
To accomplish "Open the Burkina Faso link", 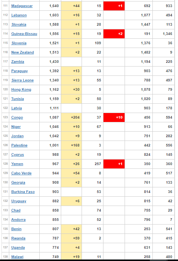I will point(23,192).
